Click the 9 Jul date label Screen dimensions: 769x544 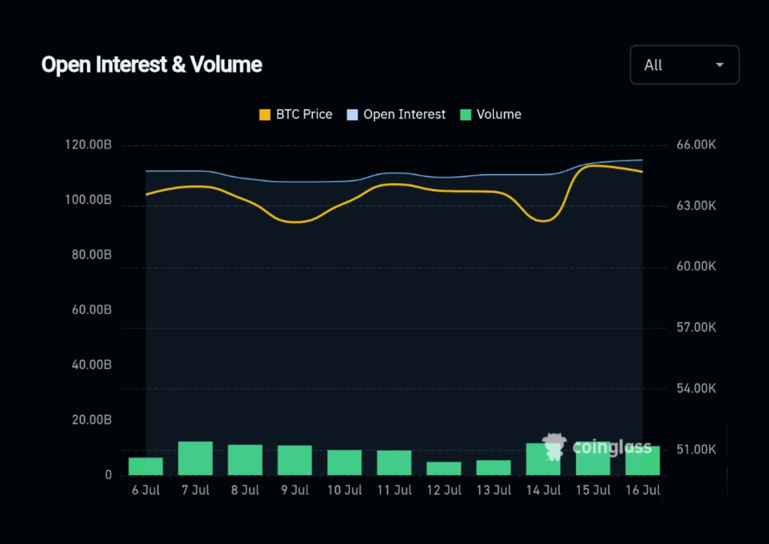point(295,490)
